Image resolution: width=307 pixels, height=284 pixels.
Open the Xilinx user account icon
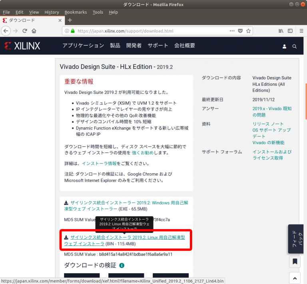285,46
